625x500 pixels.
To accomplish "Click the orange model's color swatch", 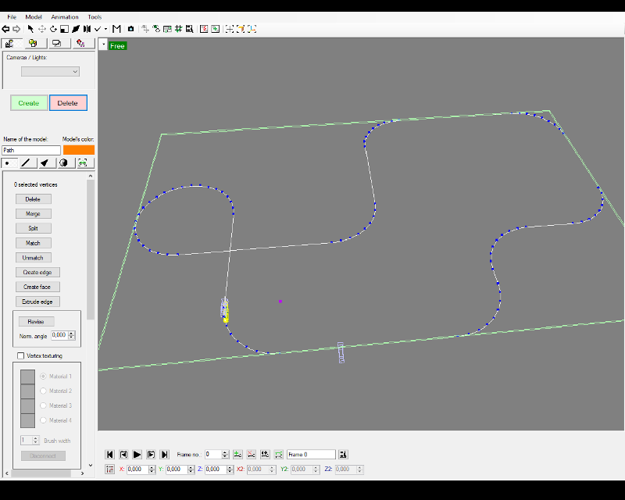I will click(x=78, y=150).
